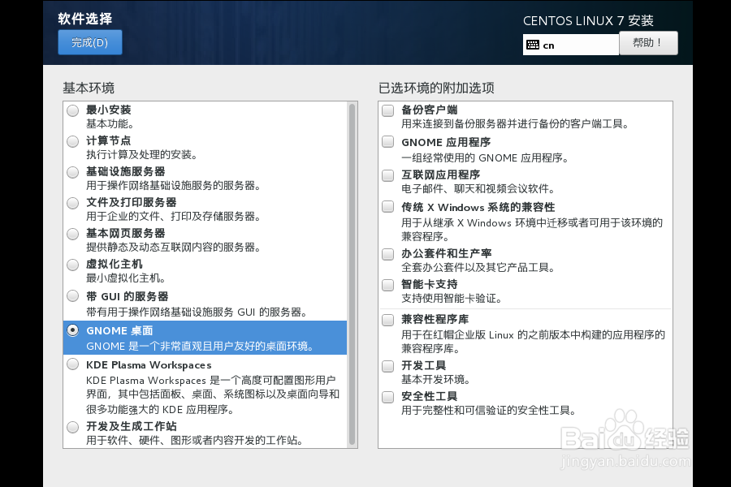Choose 带 GUI 的服务器 environment
The image size is (731, 487).
tap(72, 295)
